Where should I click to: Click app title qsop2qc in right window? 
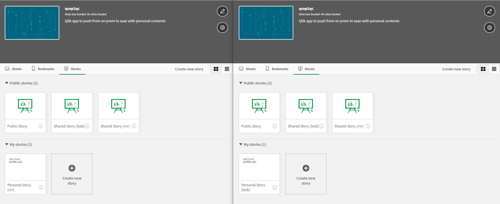306,9
